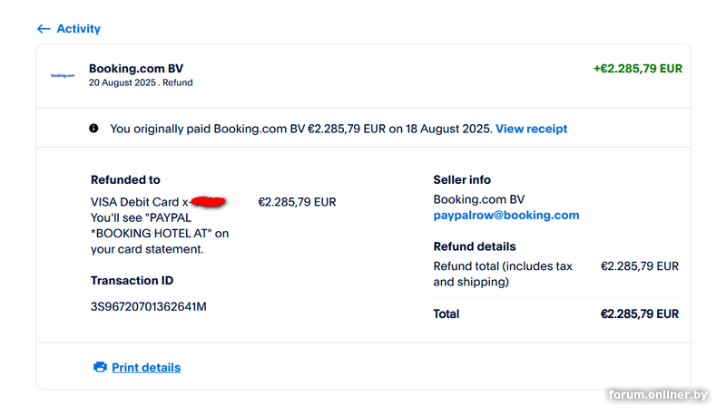Click the Transaction ID label
This screenshot has height=414, width=726.
coord(132,281)
